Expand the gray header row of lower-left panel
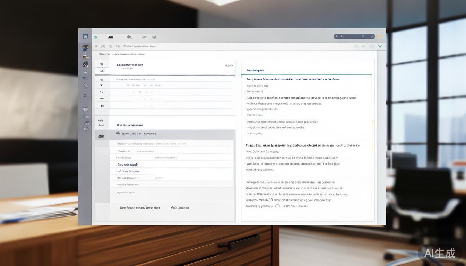Screen dimensions: 466x266 pos(164,134)
